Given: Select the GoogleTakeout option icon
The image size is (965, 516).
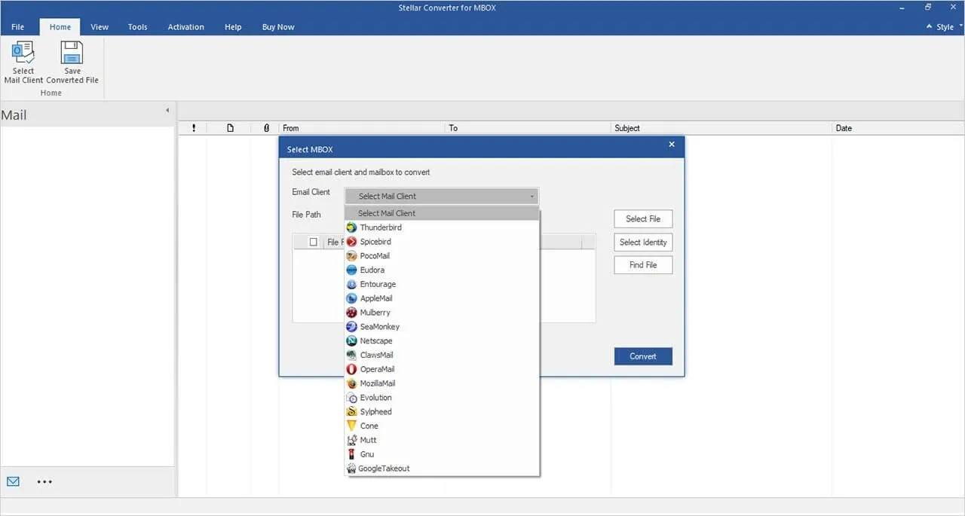Looking at the screenshot, I should [351, 468].
